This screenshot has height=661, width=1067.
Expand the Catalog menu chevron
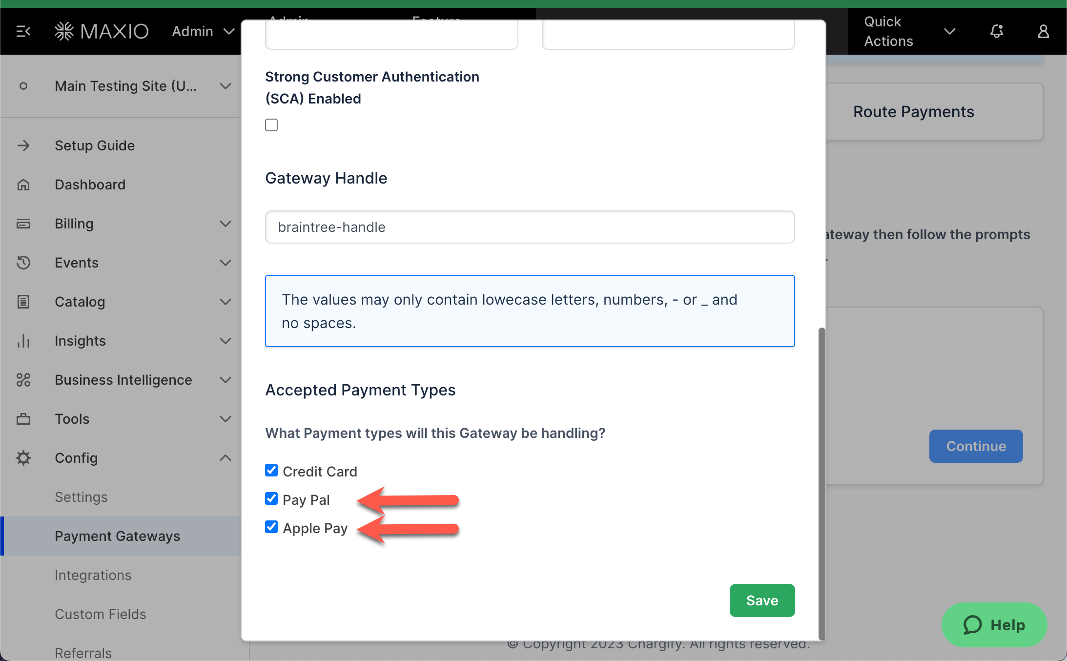tap(225, 302)
